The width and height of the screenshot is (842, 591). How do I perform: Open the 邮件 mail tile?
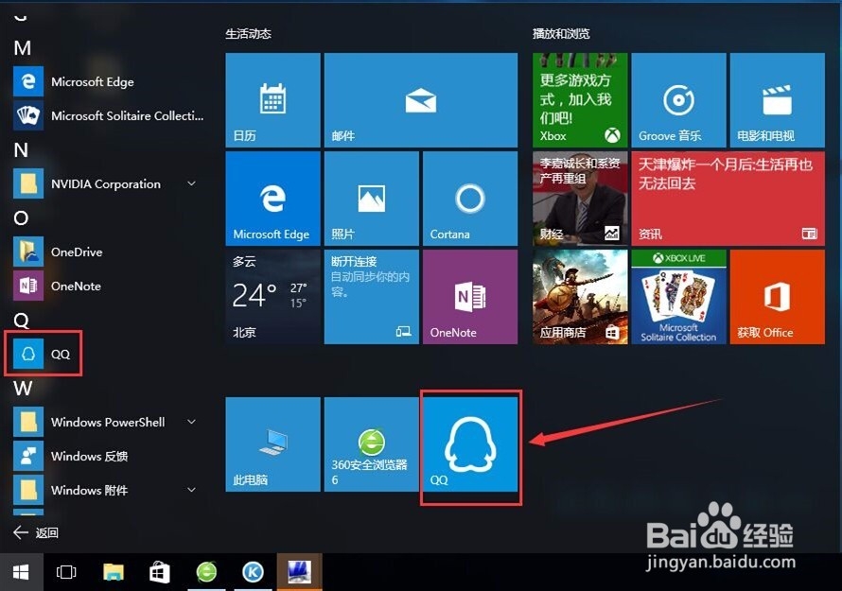click(x=421, y=100)
